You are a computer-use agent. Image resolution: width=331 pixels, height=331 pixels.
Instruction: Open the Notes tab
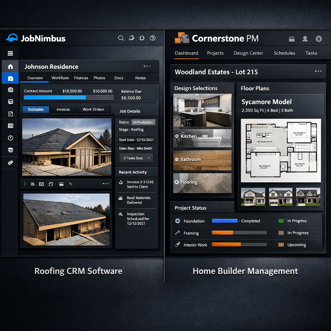140,78
